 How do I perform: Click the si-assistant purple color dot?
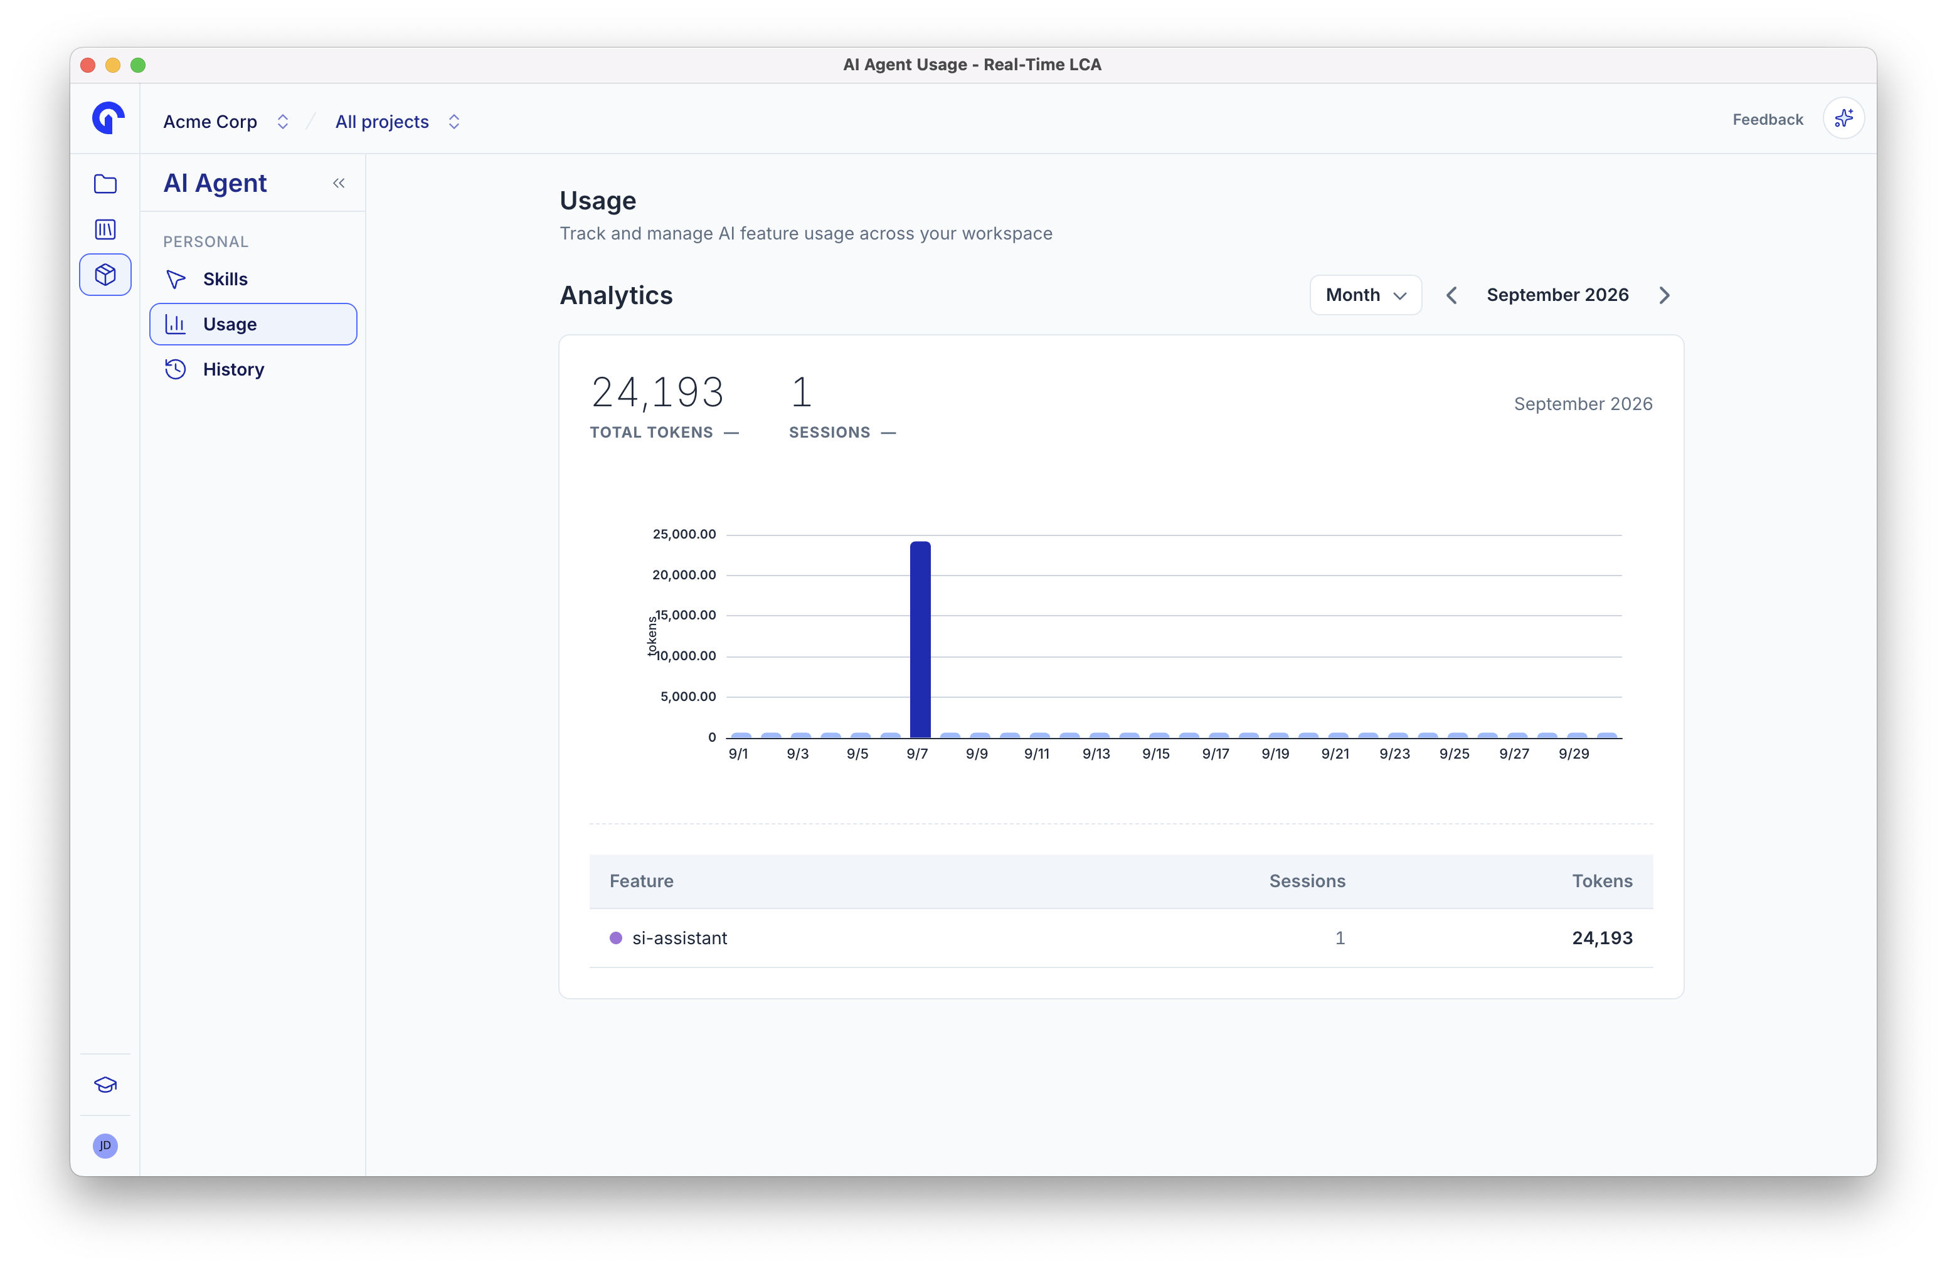616,938
